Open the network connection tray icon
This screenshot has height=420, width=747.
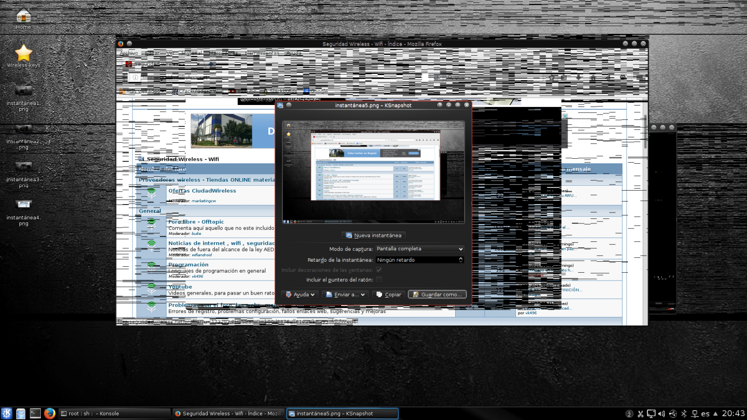695,414
